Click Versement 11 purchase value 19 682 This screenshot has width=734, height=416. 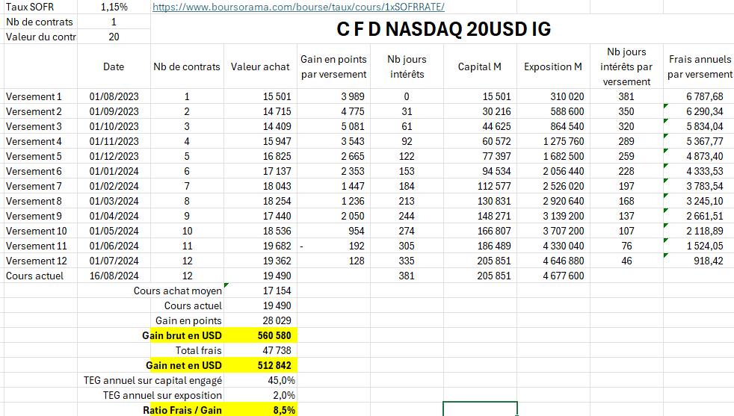click(x=260, y=246)
